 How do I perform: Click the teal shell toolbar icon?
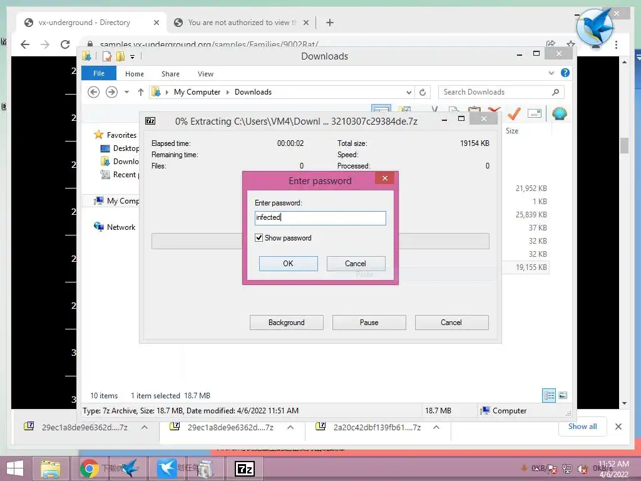(559, 113)
